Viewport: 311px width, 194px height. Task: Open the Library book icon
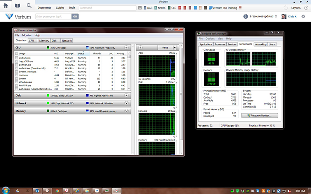coord(17,6)
